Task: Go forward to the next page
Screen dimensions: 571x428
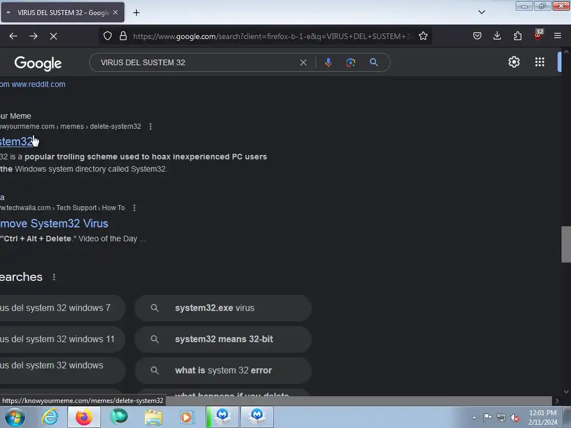Action: pyautogui.click(x=33, y=36)
